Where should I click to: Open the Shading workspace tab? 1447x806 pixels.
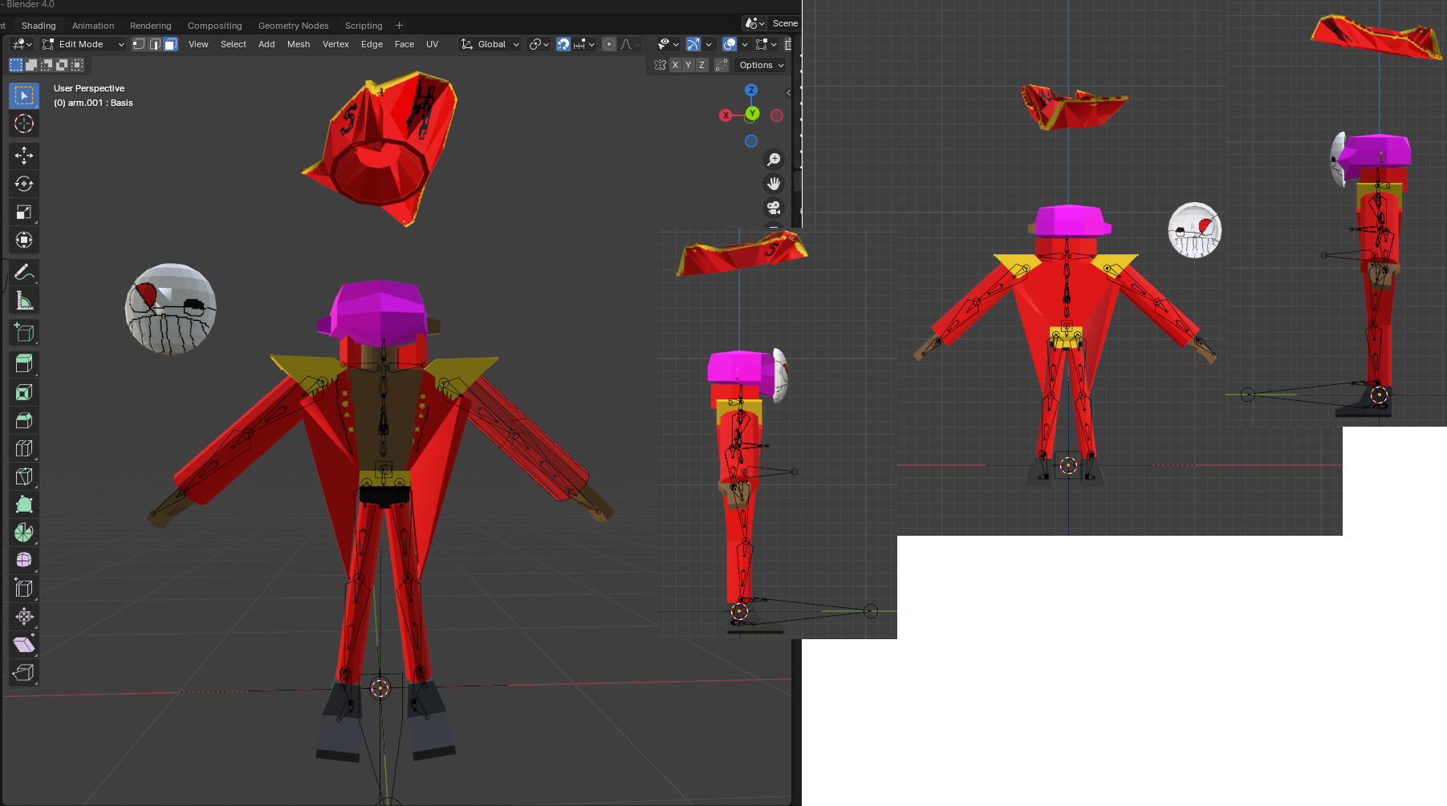pos(39,26)
